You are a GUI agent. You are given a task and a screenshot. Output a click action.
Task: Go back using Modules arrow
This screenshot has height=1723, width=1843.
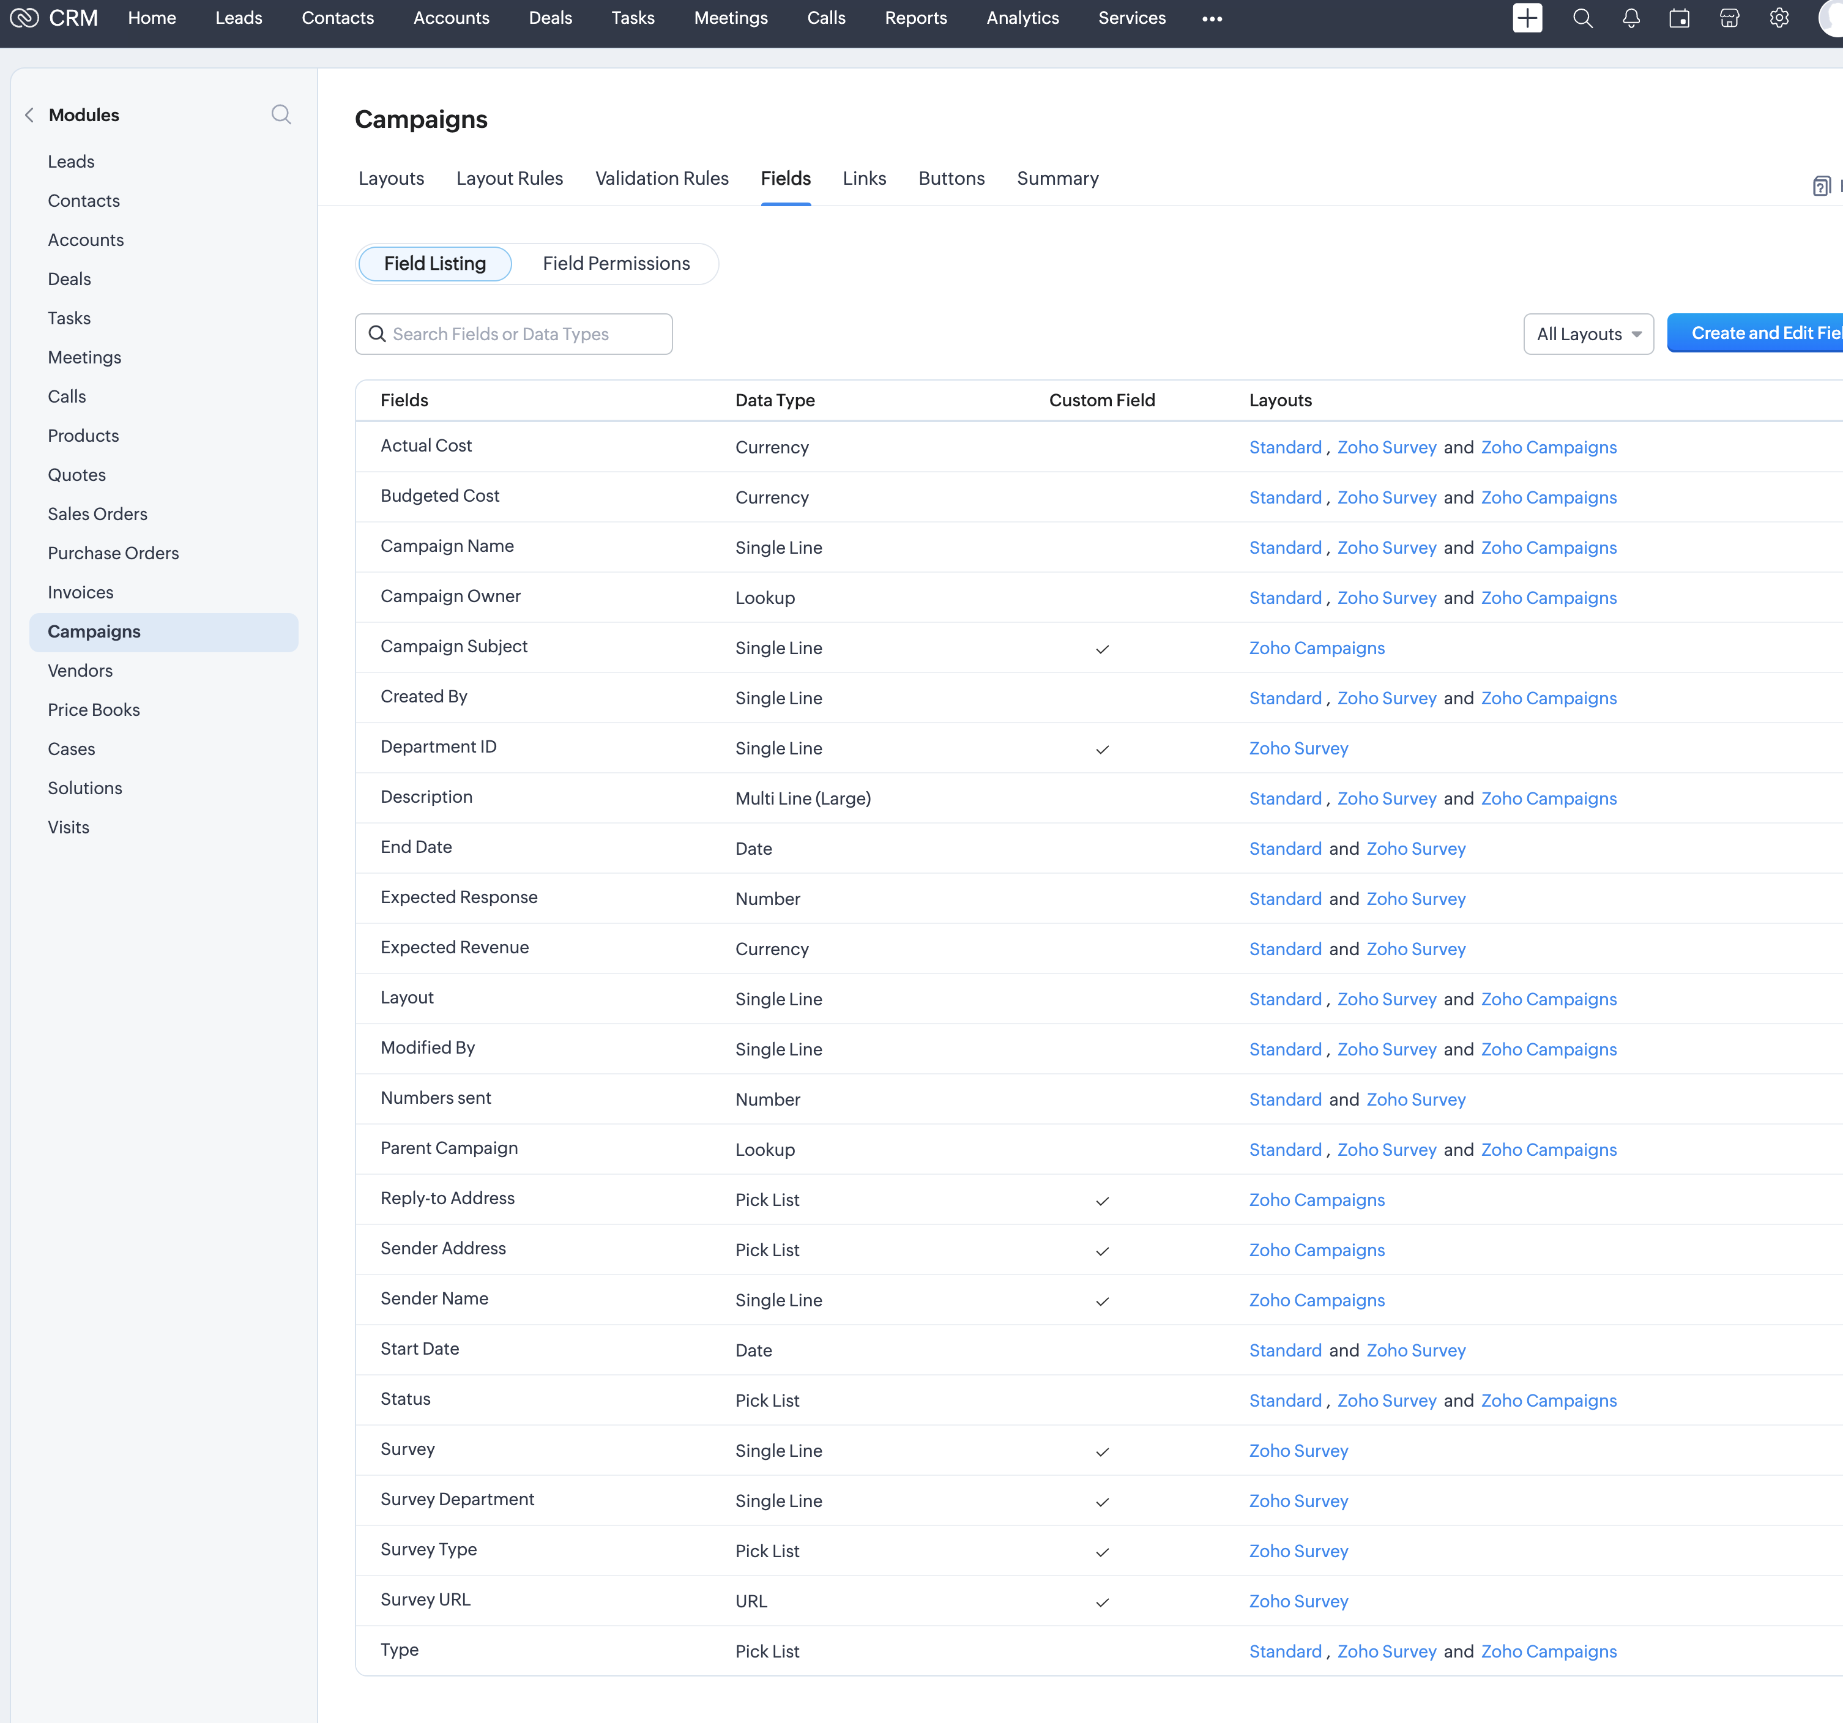29,115
